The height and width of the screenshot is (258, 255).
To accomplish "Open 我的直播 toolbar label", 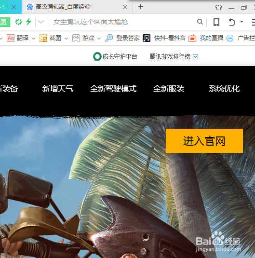I will pos(212,38).
